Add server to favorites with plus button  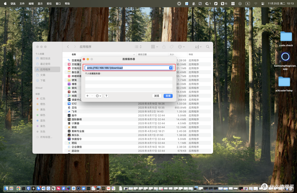pos(87,96)
